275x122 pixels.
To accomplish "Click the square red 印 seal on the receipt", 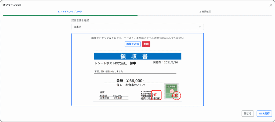I will (156, 95).
